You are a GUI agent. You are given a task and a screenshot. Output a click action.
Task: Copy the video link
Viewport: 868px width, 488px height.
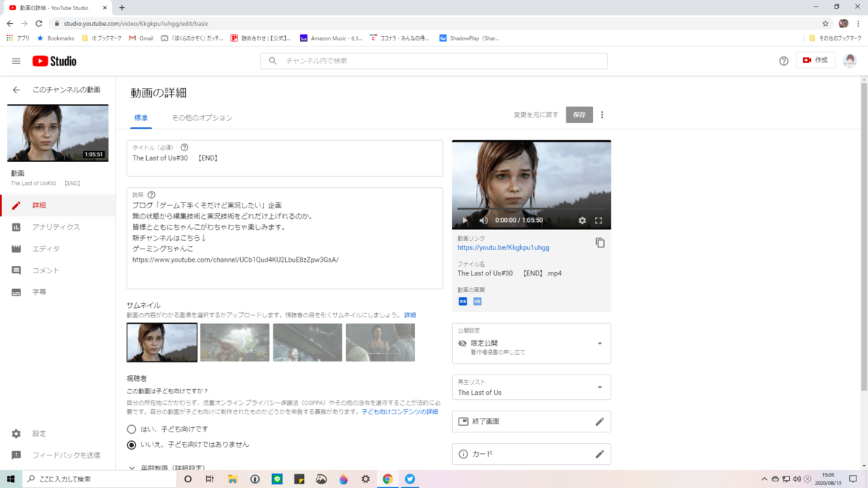(x=600, y=243)
